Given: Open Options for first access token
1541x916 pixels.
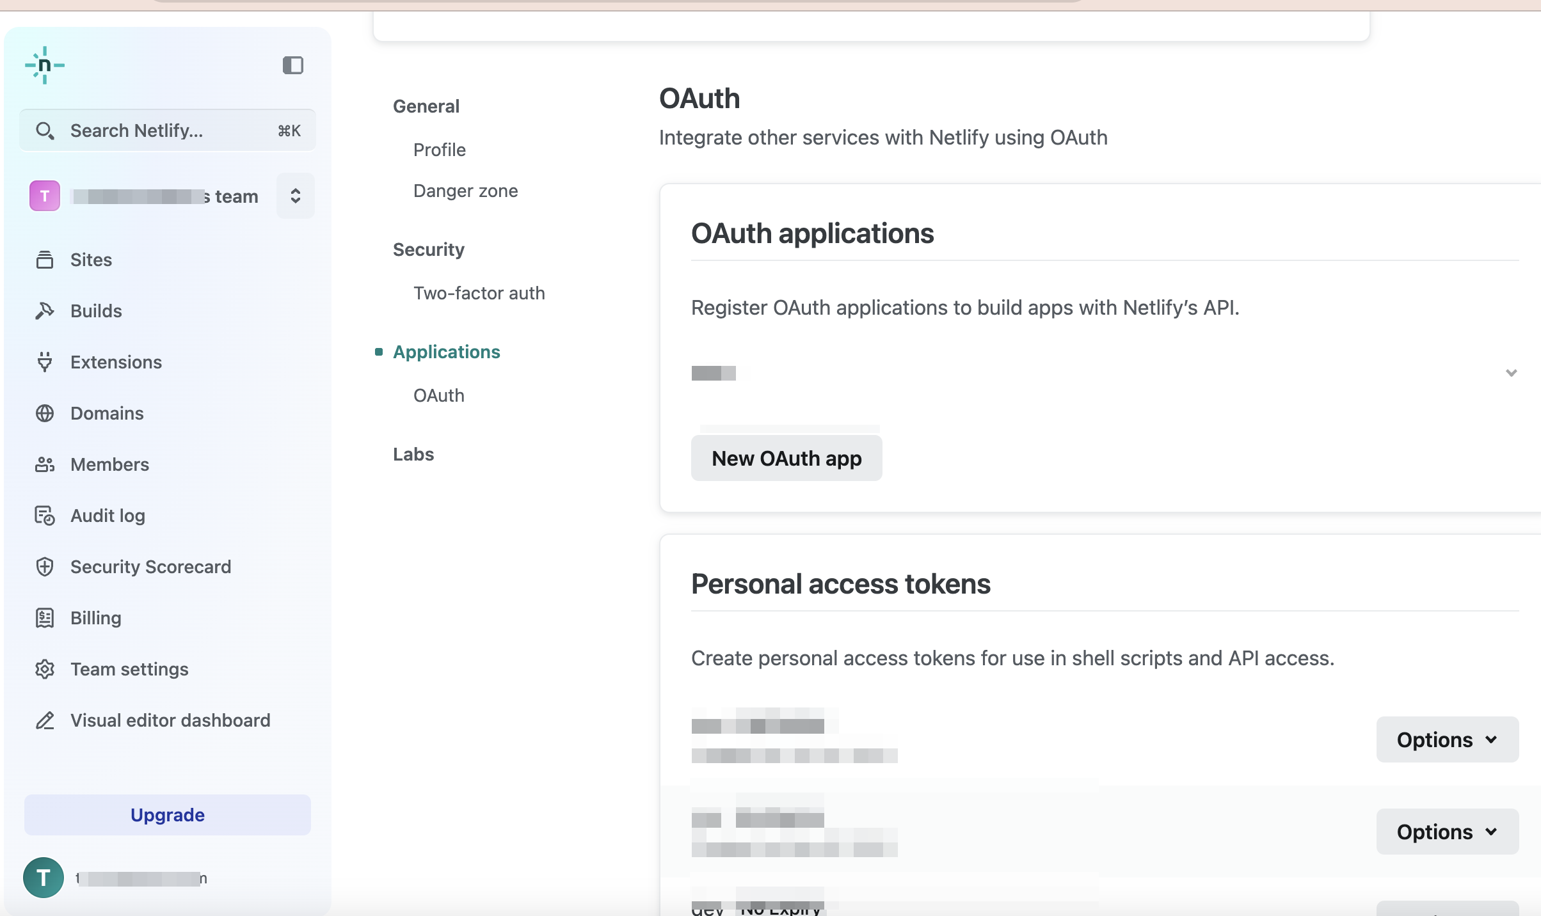Looking at the screenshot, I should click(1447, 739).
